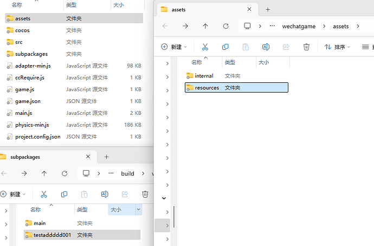Click the assets window tab

207,10
